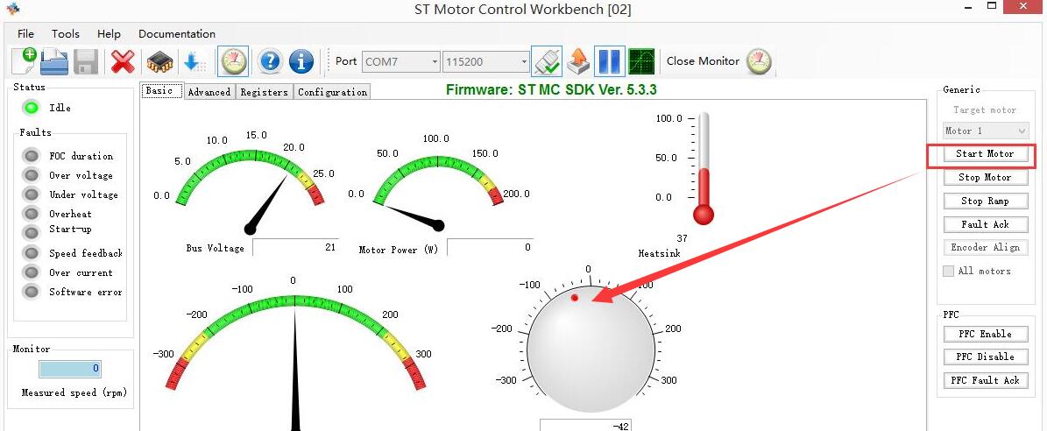
Task: Open project with the folder icon
Action: pyautogui.click(x=54, y=62)
